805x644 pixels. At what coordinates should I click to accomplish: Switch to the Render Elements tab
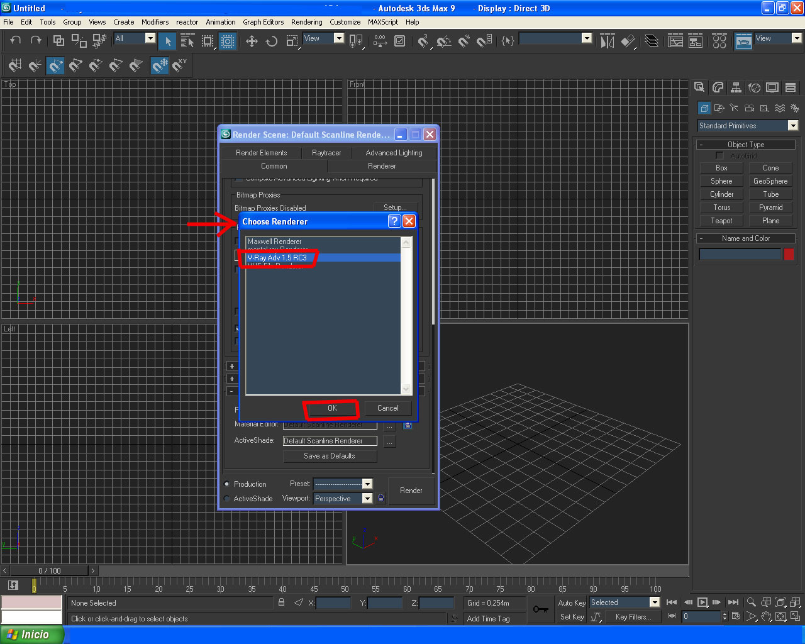(x=261, y=153)
